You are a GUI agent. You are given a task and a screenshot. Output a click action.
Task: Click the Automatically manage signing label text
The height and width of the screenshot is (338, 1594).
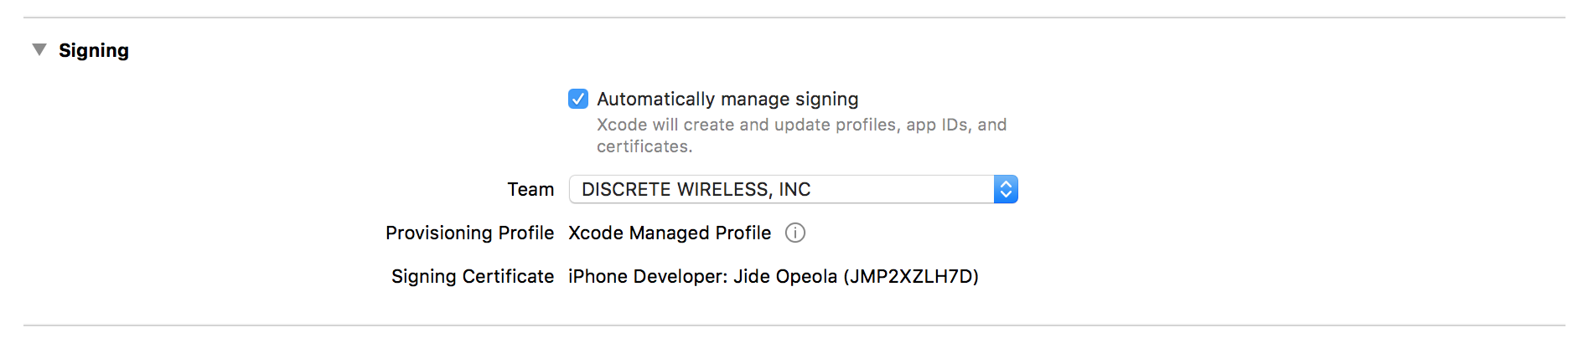point(727,100)
